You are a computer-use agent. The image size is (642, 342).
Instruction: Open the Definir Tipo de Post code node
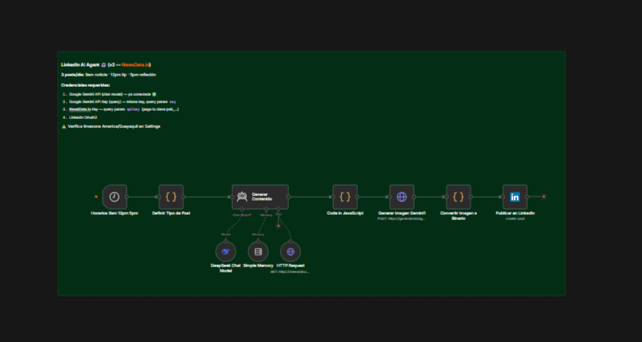click(x=171, y=197)
